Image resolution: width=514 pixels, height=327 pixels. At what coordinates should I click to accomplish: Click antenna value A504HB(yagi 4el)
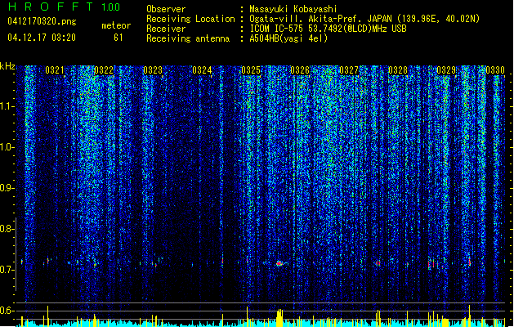(x=288, y=38)
